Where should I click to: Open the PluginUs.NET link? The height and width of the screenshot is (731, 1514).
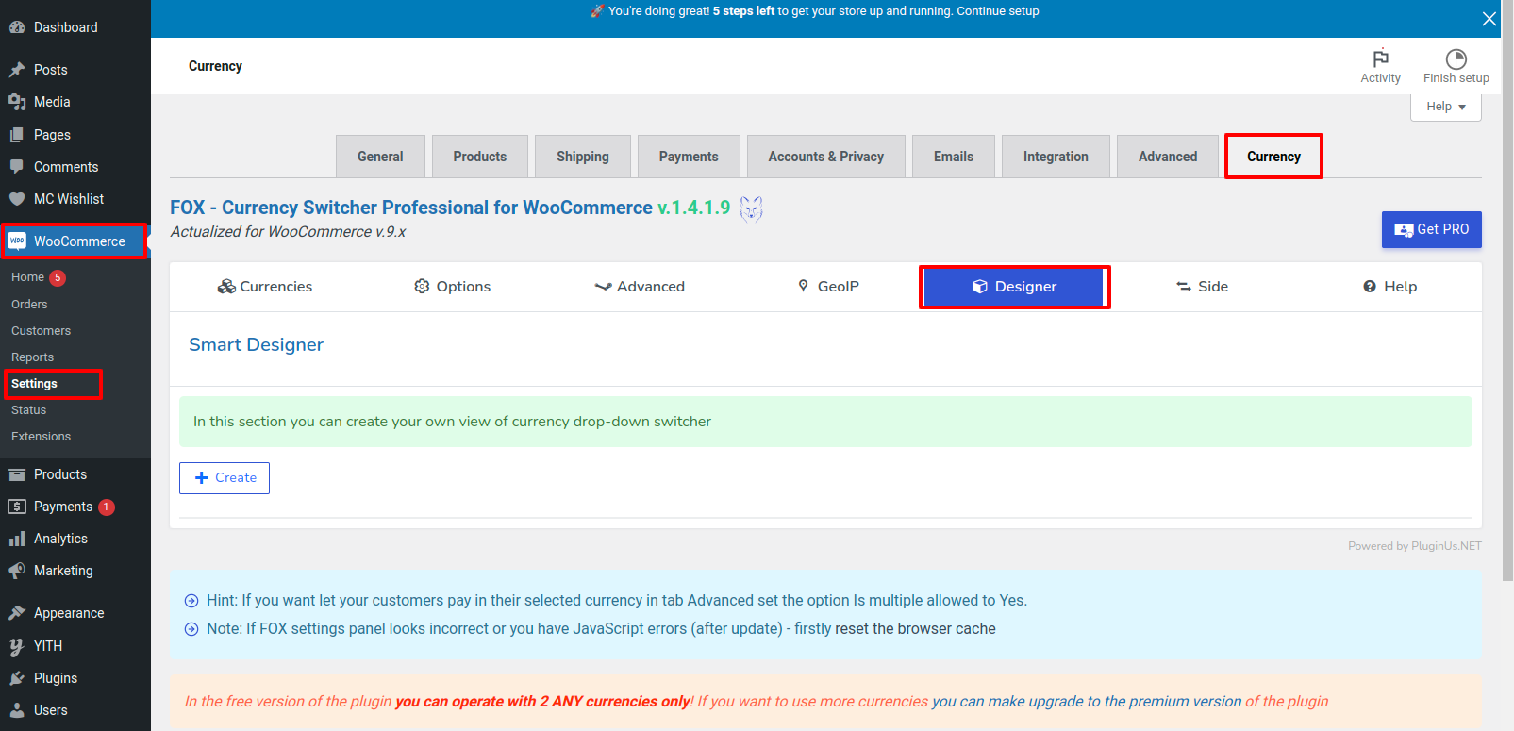1446,546
